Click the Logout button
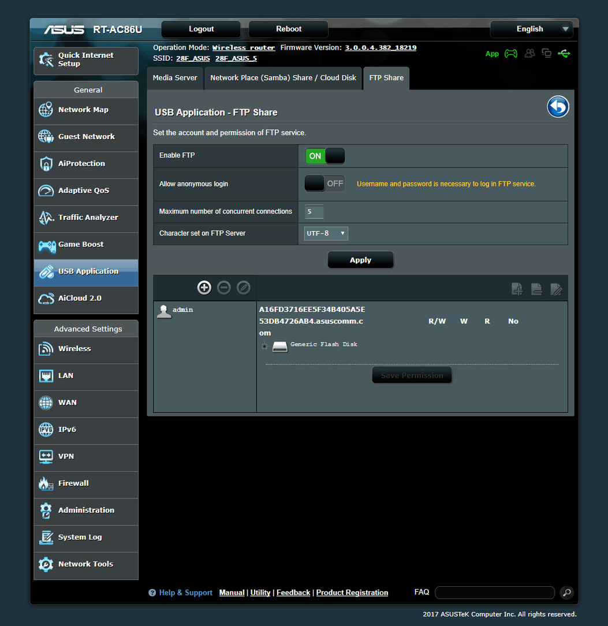Viewport: 608px width, 626px height. click(201, 29)
